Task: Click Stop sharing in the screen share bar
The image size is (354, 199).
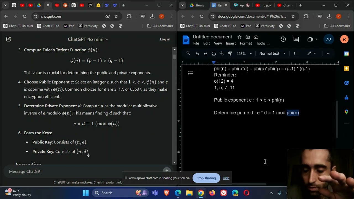Action: (x=206, y=178)
